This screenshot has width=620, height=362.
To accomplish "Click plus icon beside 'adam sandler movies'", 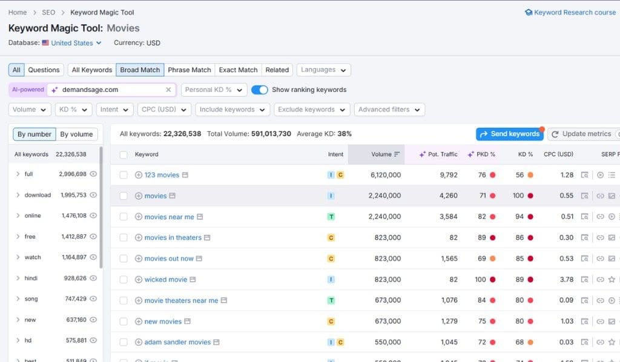I will tap(139, 342).
